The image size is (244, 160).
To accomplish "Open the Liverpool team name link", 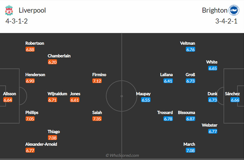I will click(32, 10).
